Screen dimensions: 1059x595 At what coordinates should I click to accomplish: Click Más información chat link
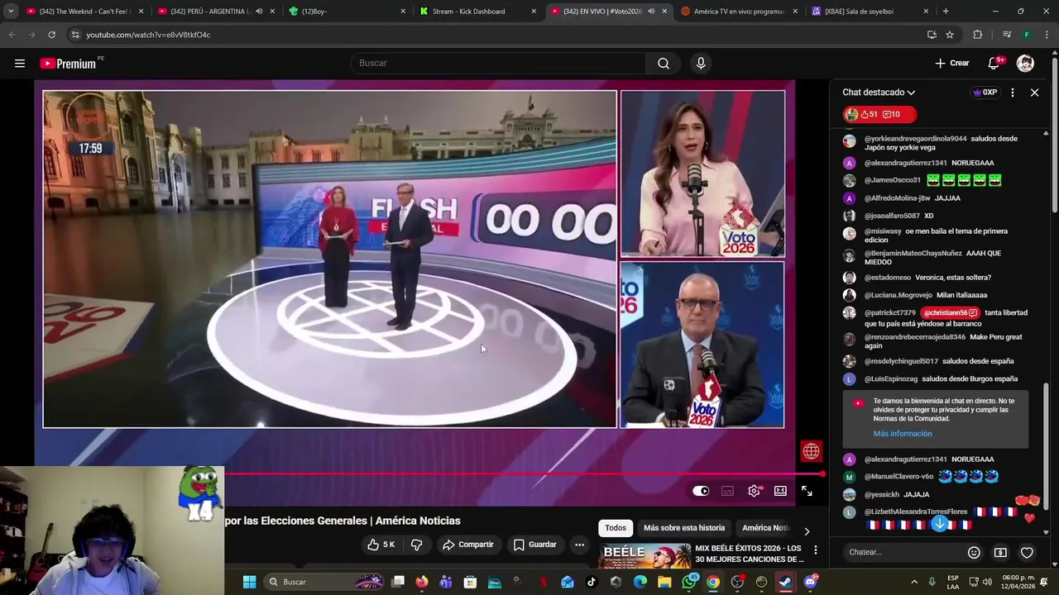point(903,433)
